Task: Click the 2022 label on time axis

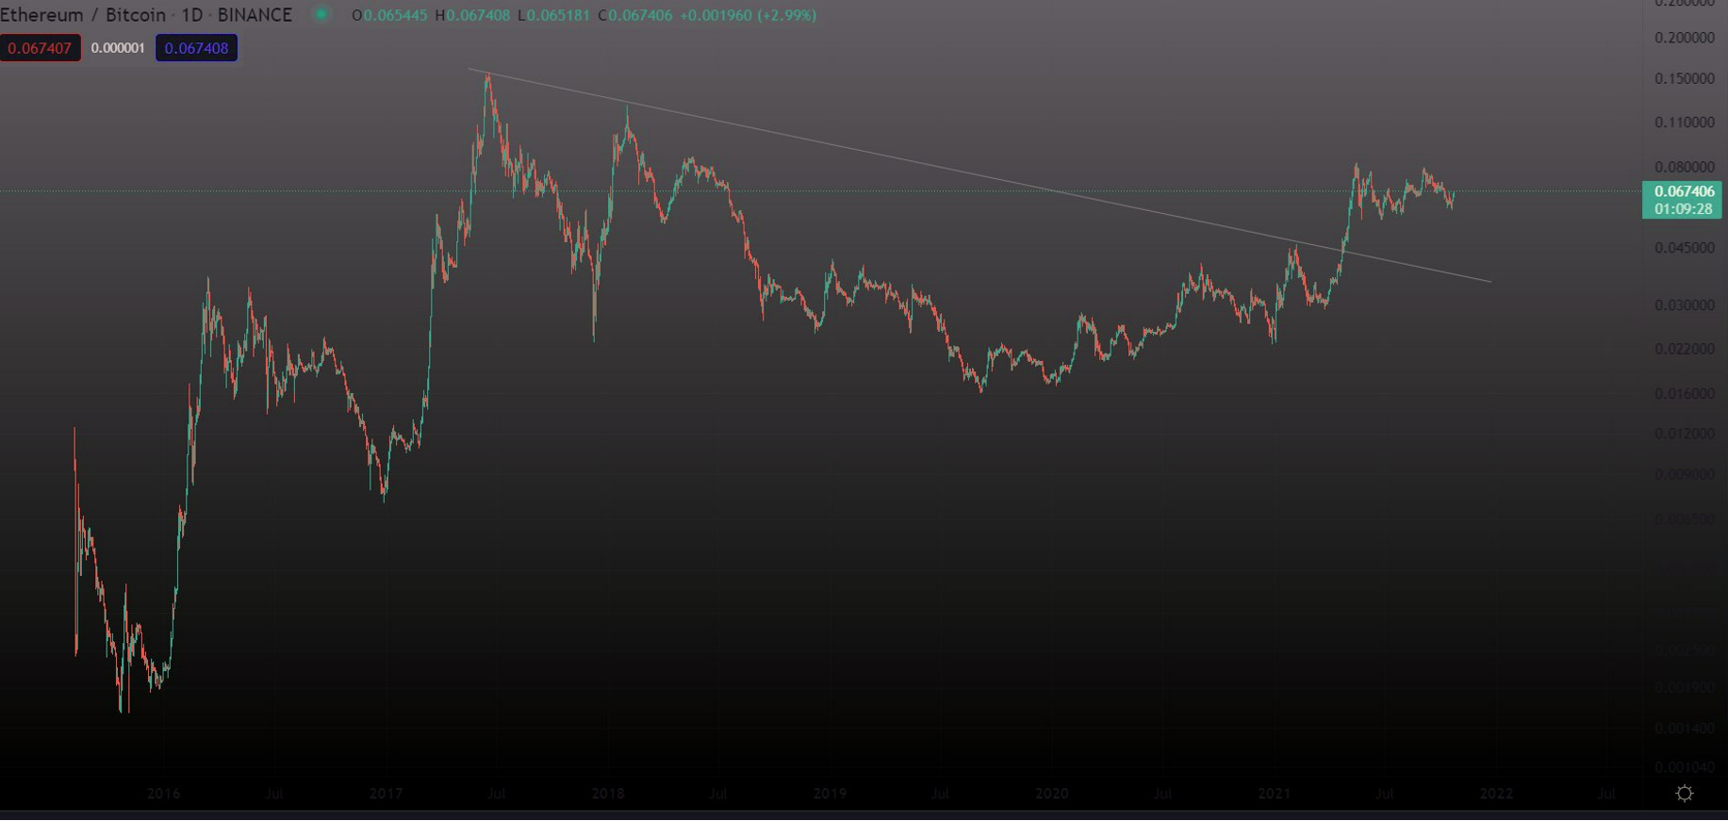Action: tap(1496, 794)
